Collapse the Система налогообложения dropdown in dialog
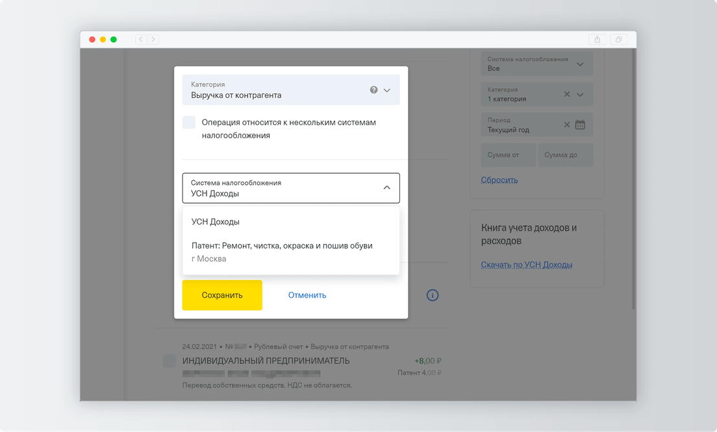The image size is (717, 432). 387,187
